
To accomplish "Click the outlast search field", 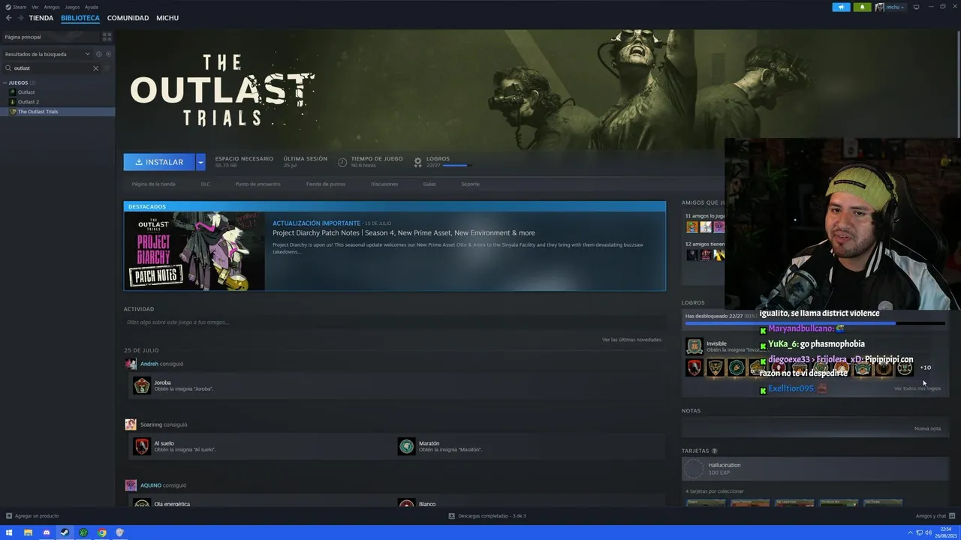I will 49,68.
